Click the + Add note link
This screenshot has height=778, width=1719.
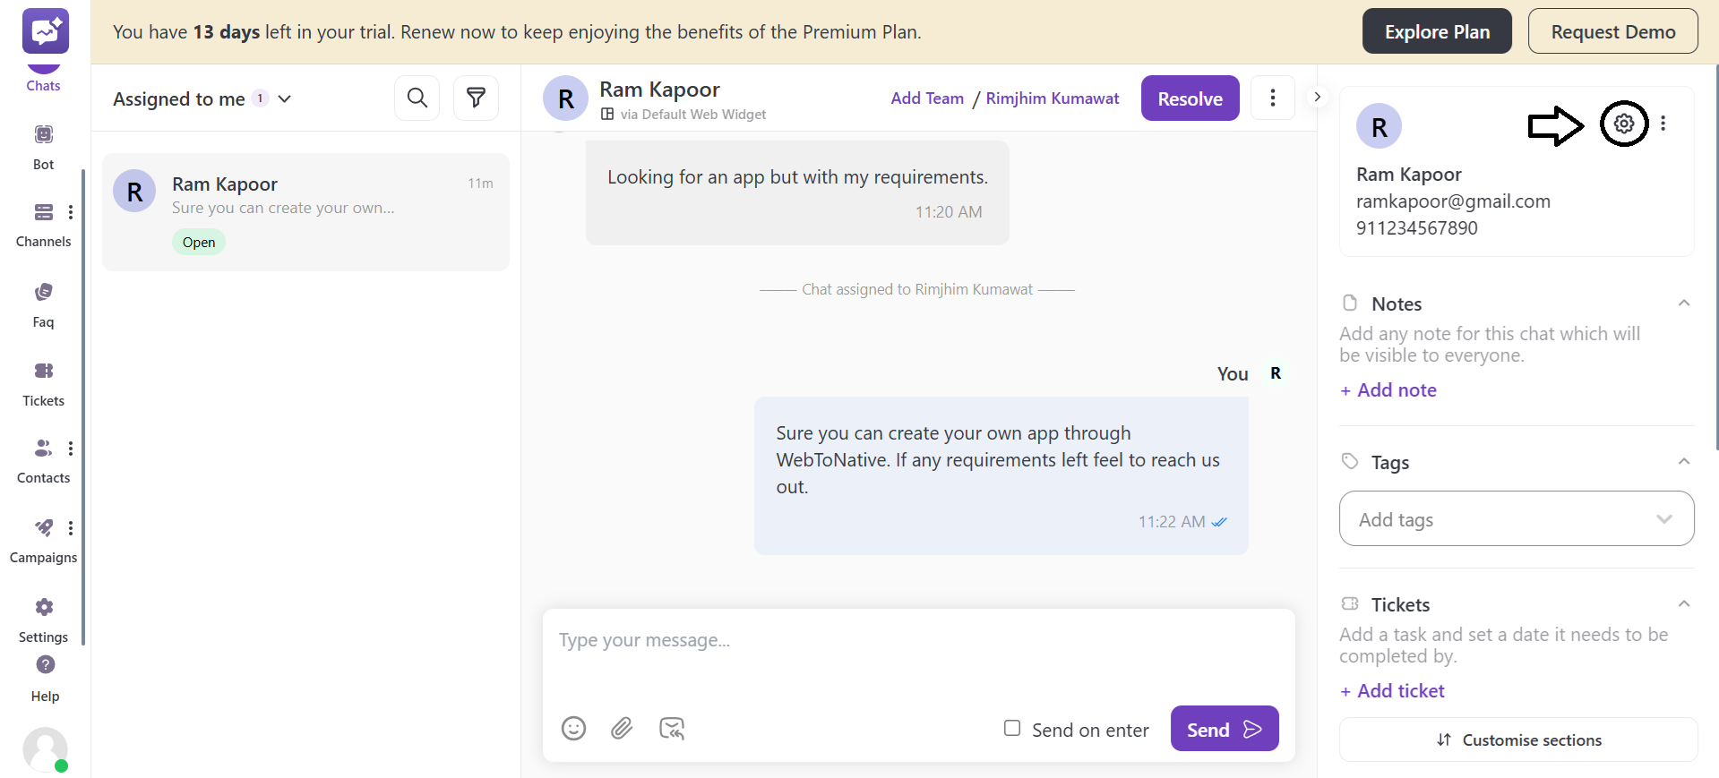(1388, 390)
